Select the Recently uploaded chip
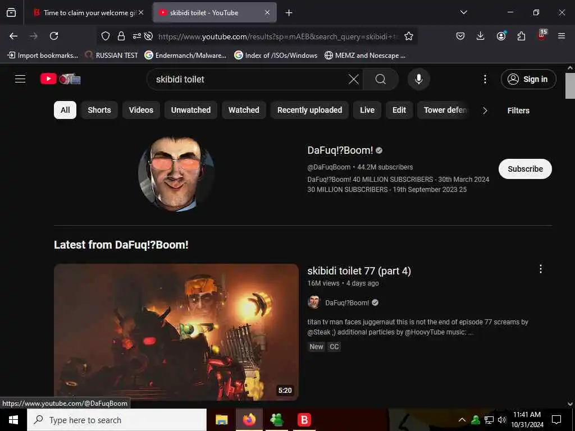Image resolution: width=575 pixels, height=431 pixels. [x=309, y=110]
